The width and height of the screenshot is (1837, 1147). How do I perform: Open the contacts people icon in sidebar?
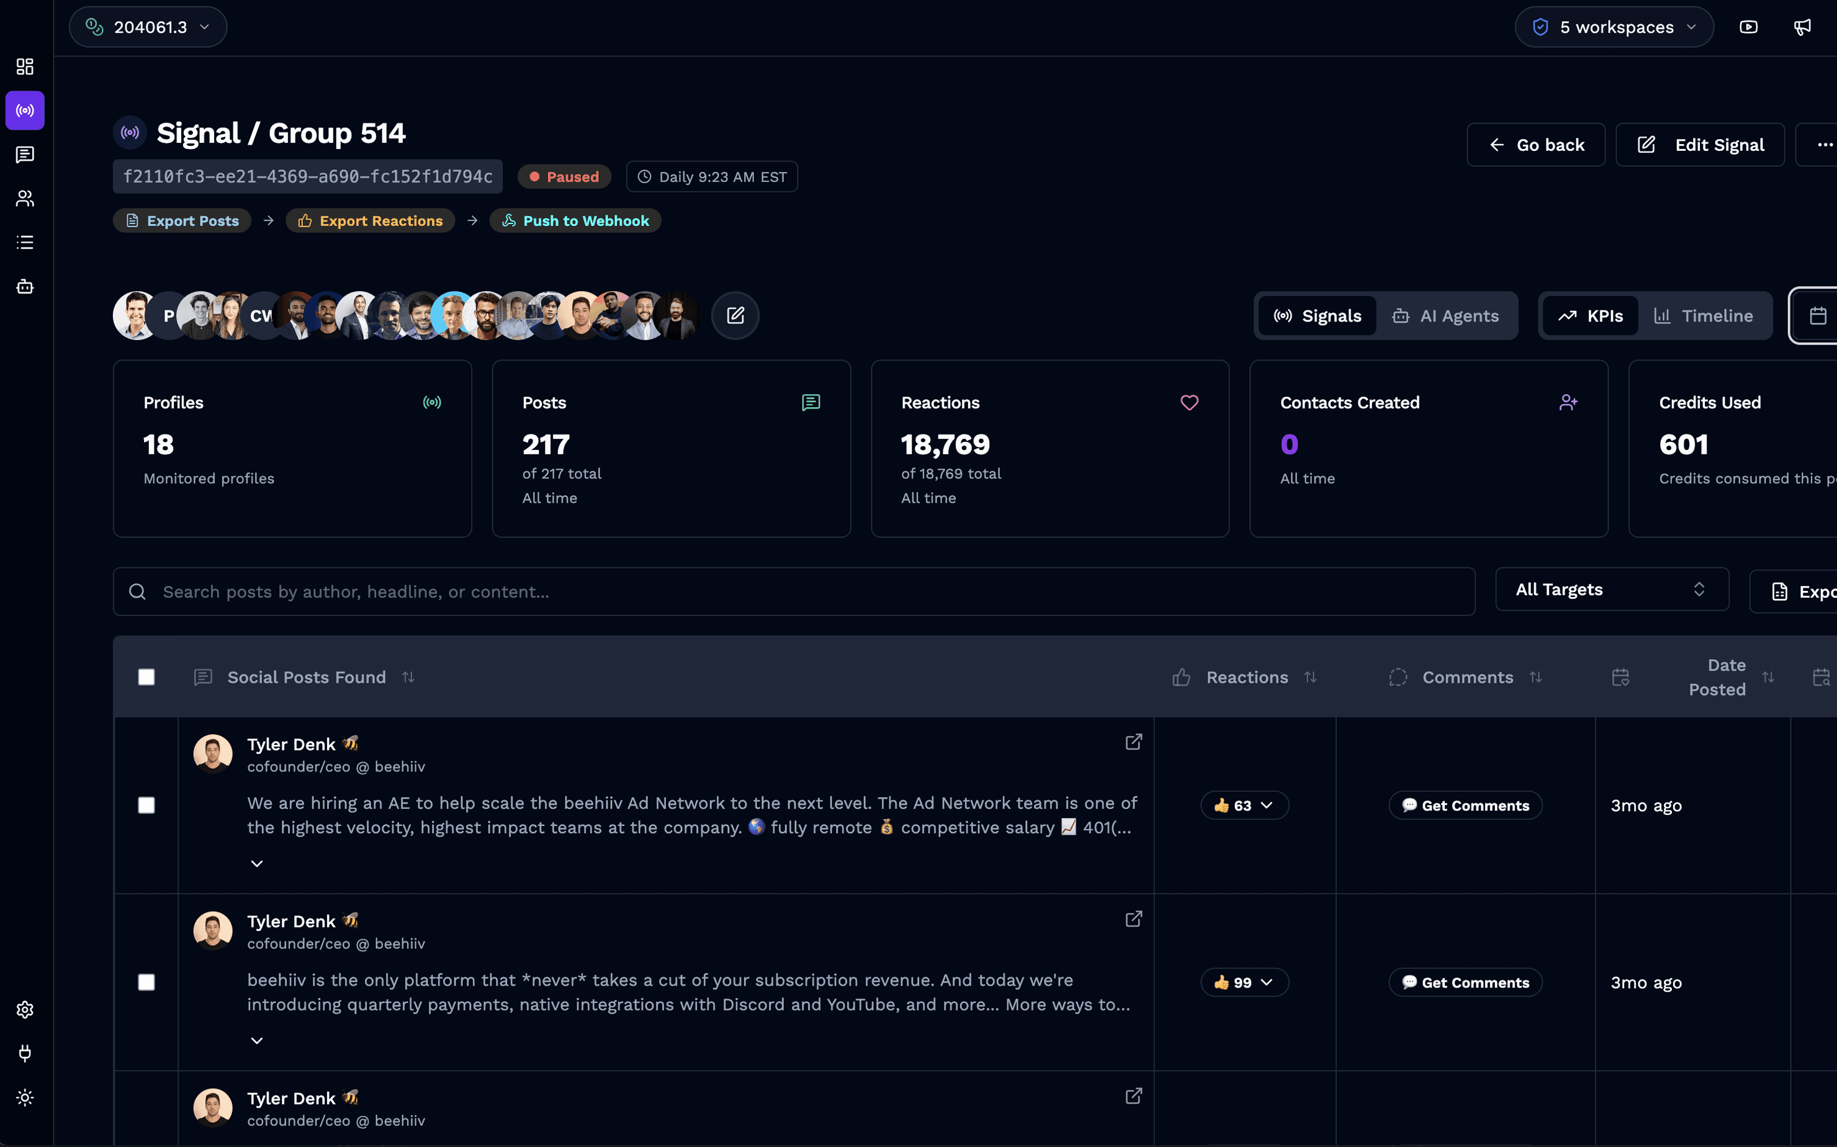(x=25, y=199)
